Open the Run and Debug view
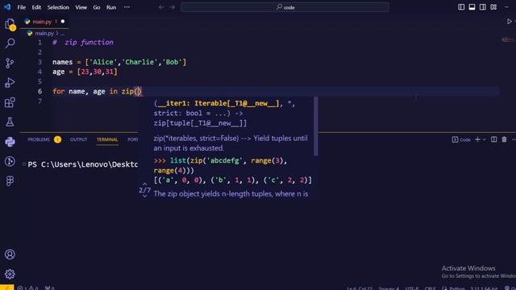 pyautogui.click(x=10, y=82)
